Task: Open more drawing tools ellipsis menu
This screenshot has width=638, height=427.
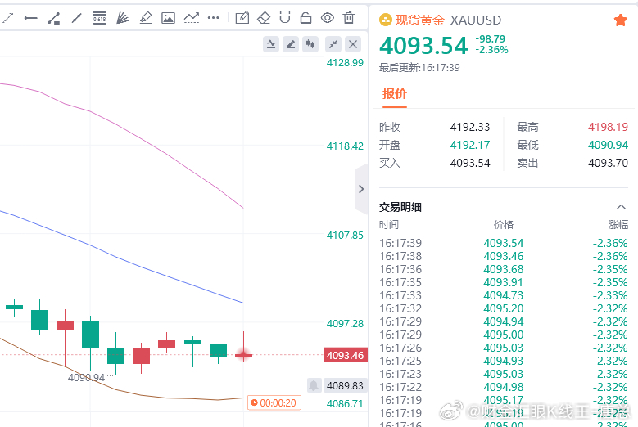Action: click(x=213, y=18)
